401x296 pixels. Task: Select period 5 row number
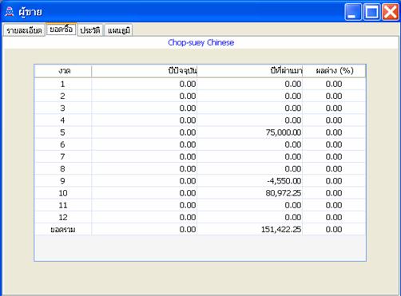pyautogui.click(x=62, y=132)
